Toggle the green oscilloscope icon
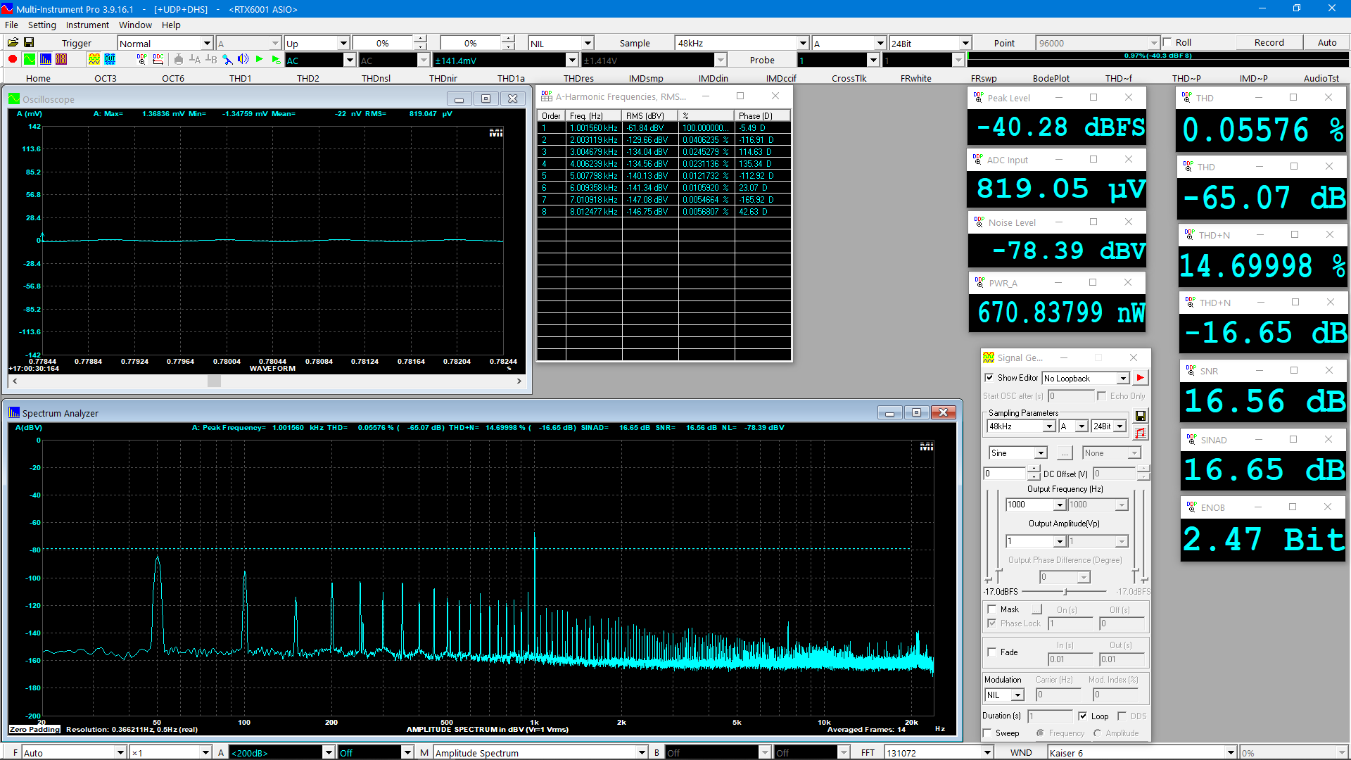 (x=29, y=60)
